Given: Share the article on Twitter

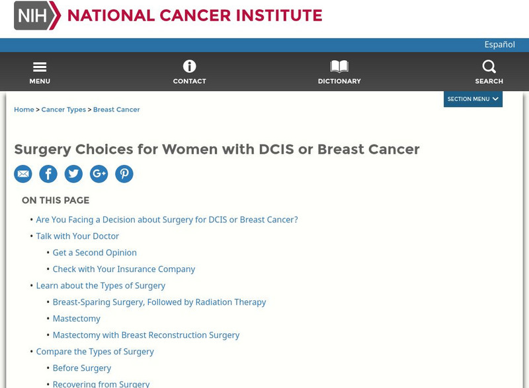Looking at the screenshot, I should pos(73,174).
